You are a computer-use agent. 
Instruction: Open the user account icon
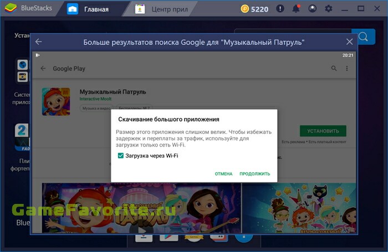pyautogui.click(x=312, y=9)
